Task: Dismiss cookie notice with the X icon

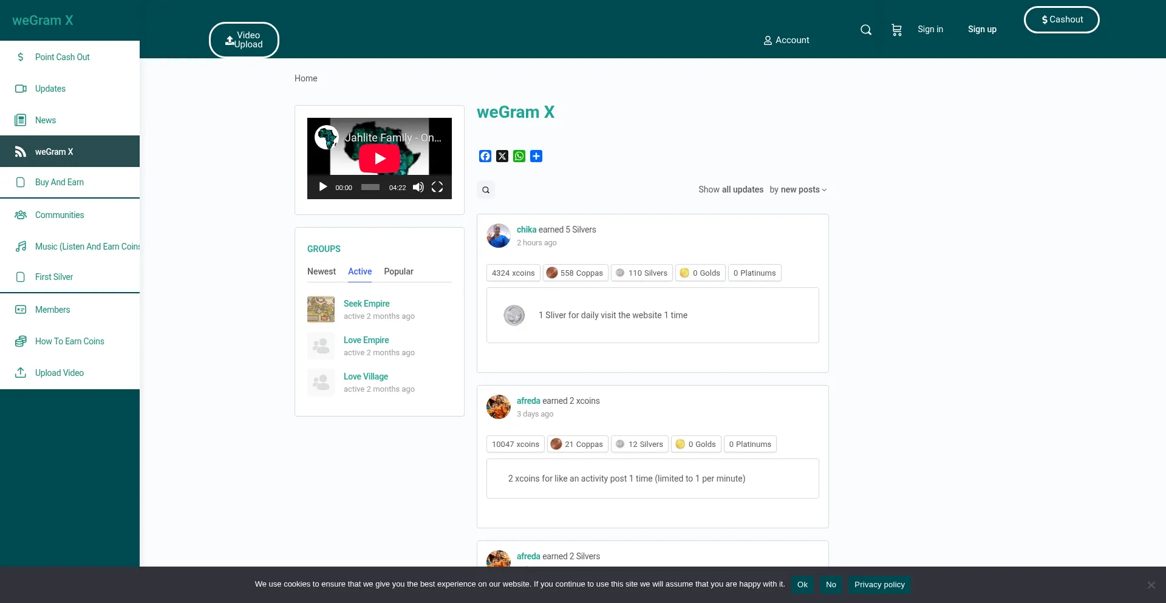Action: 1151,585
